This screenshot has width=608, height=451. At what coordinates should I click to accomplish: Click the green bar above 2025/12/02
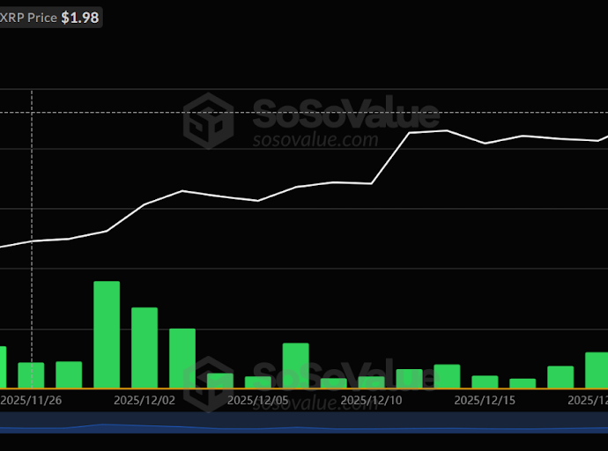145,348
